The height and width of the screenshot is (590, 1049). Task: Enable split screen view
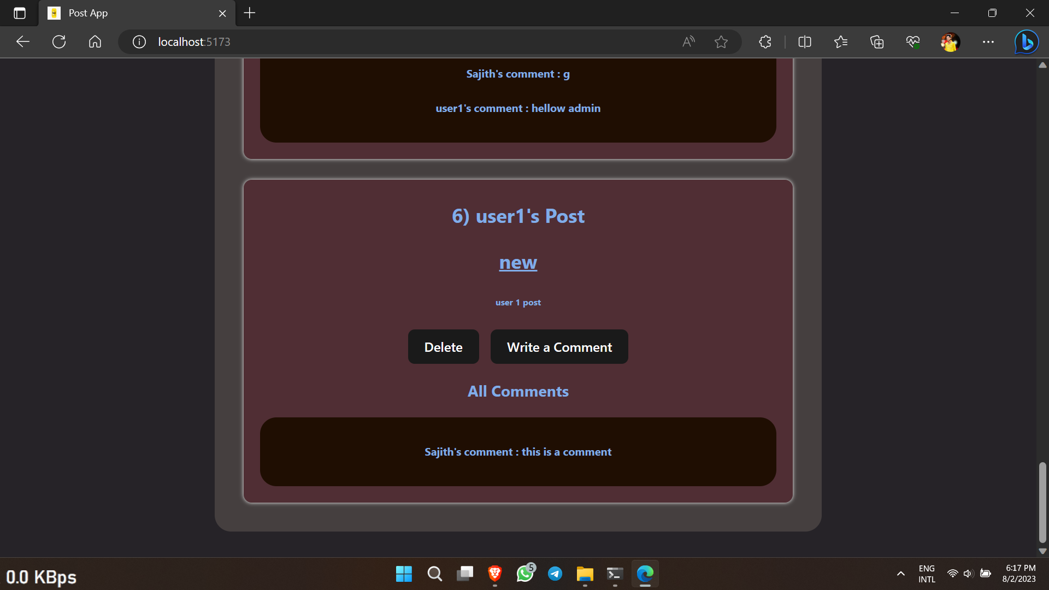click(805, 42)
